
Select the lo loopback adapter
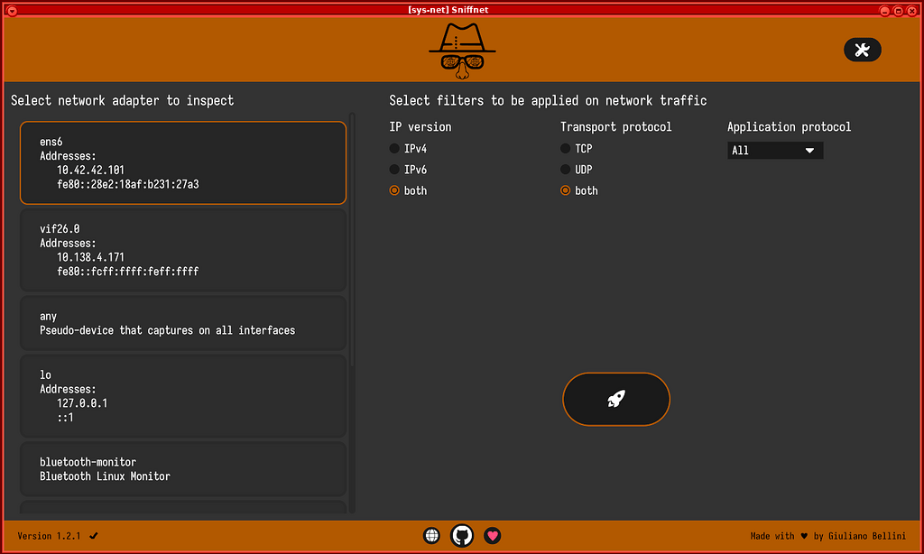[x=182, y=396]
